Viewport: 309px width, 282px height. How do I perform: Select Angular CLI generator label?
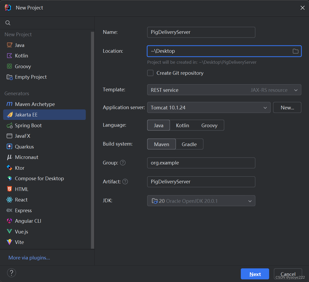[28, 221]
